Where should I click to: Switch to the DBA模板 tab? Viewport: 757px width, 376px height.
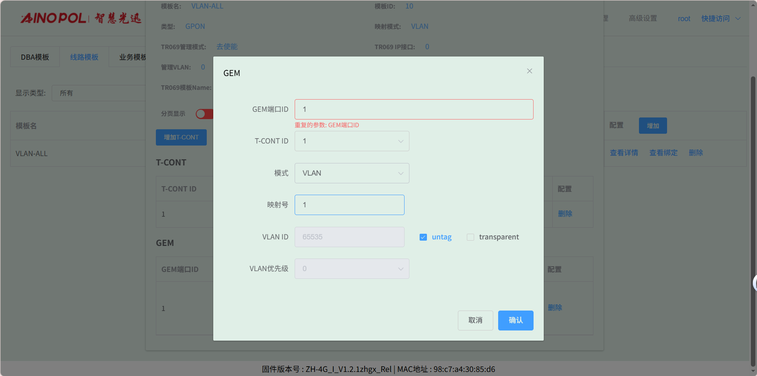pyautogui.click(x=35, y=57)
